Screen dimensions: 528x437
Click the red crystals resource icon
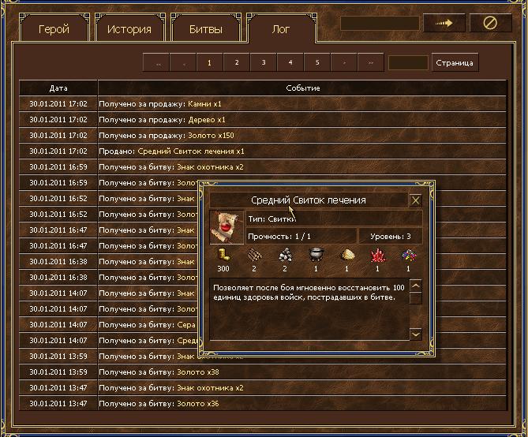[377, 255]
